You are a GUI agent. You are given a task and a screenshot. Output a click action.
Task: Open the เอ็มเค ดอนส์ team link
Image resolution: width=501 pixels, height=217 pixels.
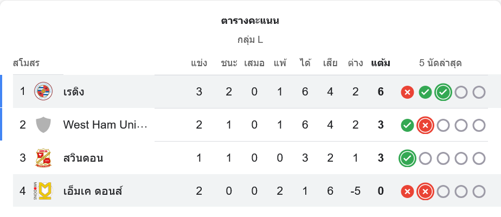[93, 192]
